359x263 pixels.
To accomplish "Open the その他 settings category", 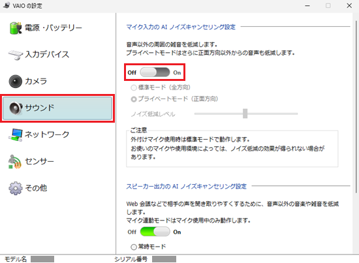I will (57, 188).
